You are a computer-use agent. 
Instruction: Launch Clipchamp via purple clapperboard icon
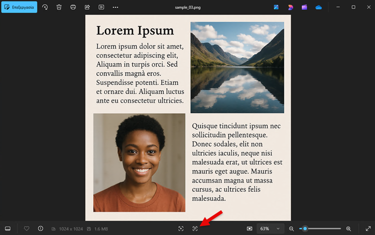304,8
